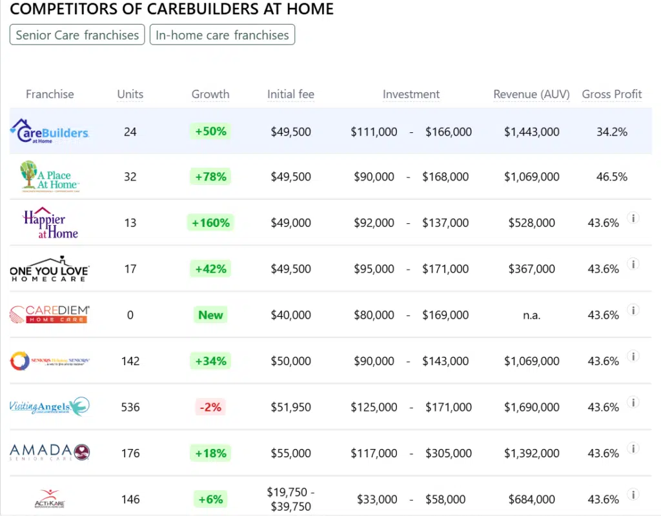Open the In-home care franchises tag
This screenshot has width=661, height=516.
(x=222, y=35)
